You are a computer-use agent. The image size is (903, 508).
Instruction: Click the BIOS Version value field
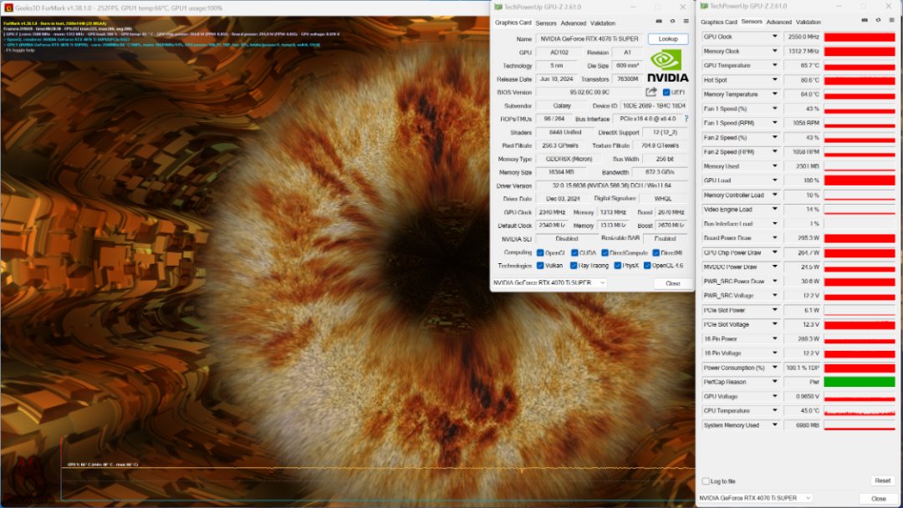pos(589,92)
